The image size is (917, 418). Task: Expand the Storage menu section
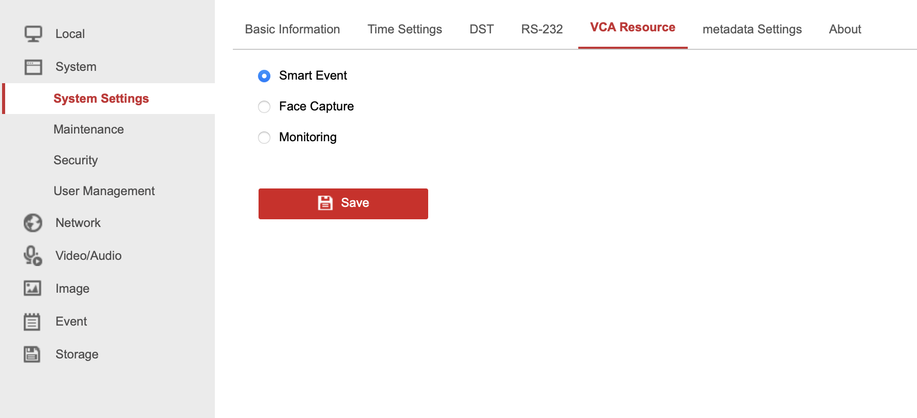pos(77,354)
